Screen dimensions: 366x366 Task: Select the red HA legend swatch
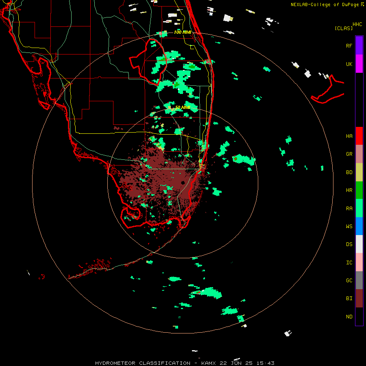(359, 136)
